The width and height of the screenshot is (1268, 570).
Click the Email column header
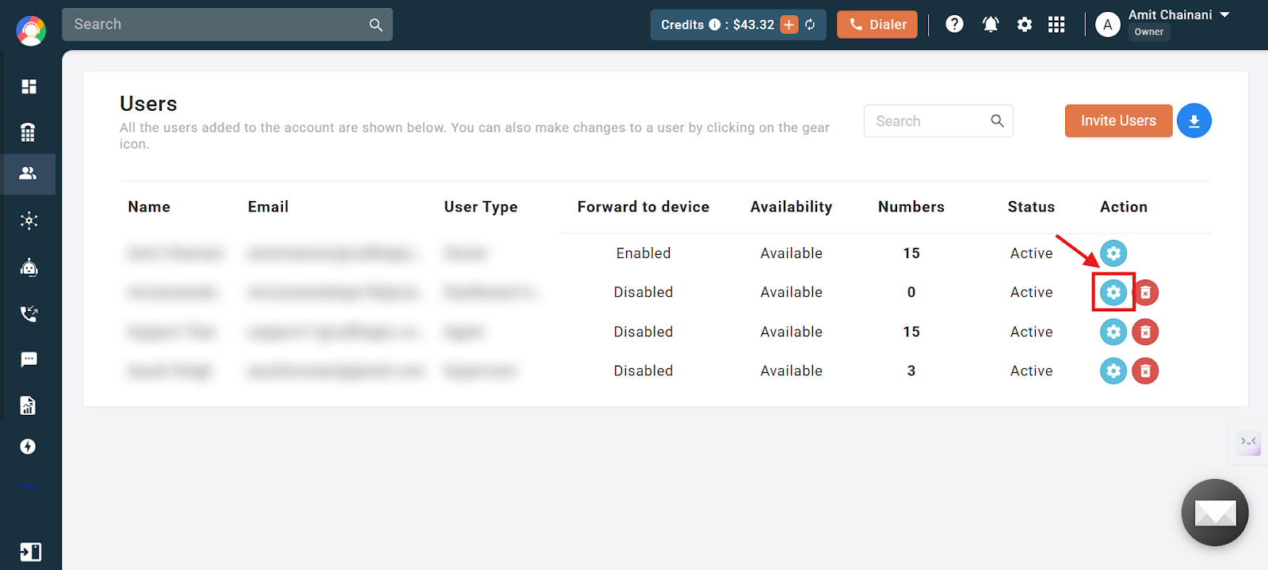coord(268,207)
